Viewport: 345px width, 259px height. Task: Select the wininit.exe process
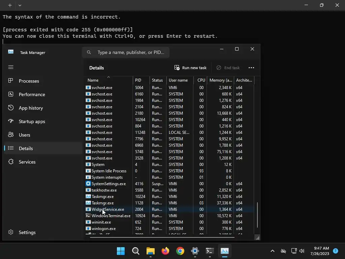[169, 222]
